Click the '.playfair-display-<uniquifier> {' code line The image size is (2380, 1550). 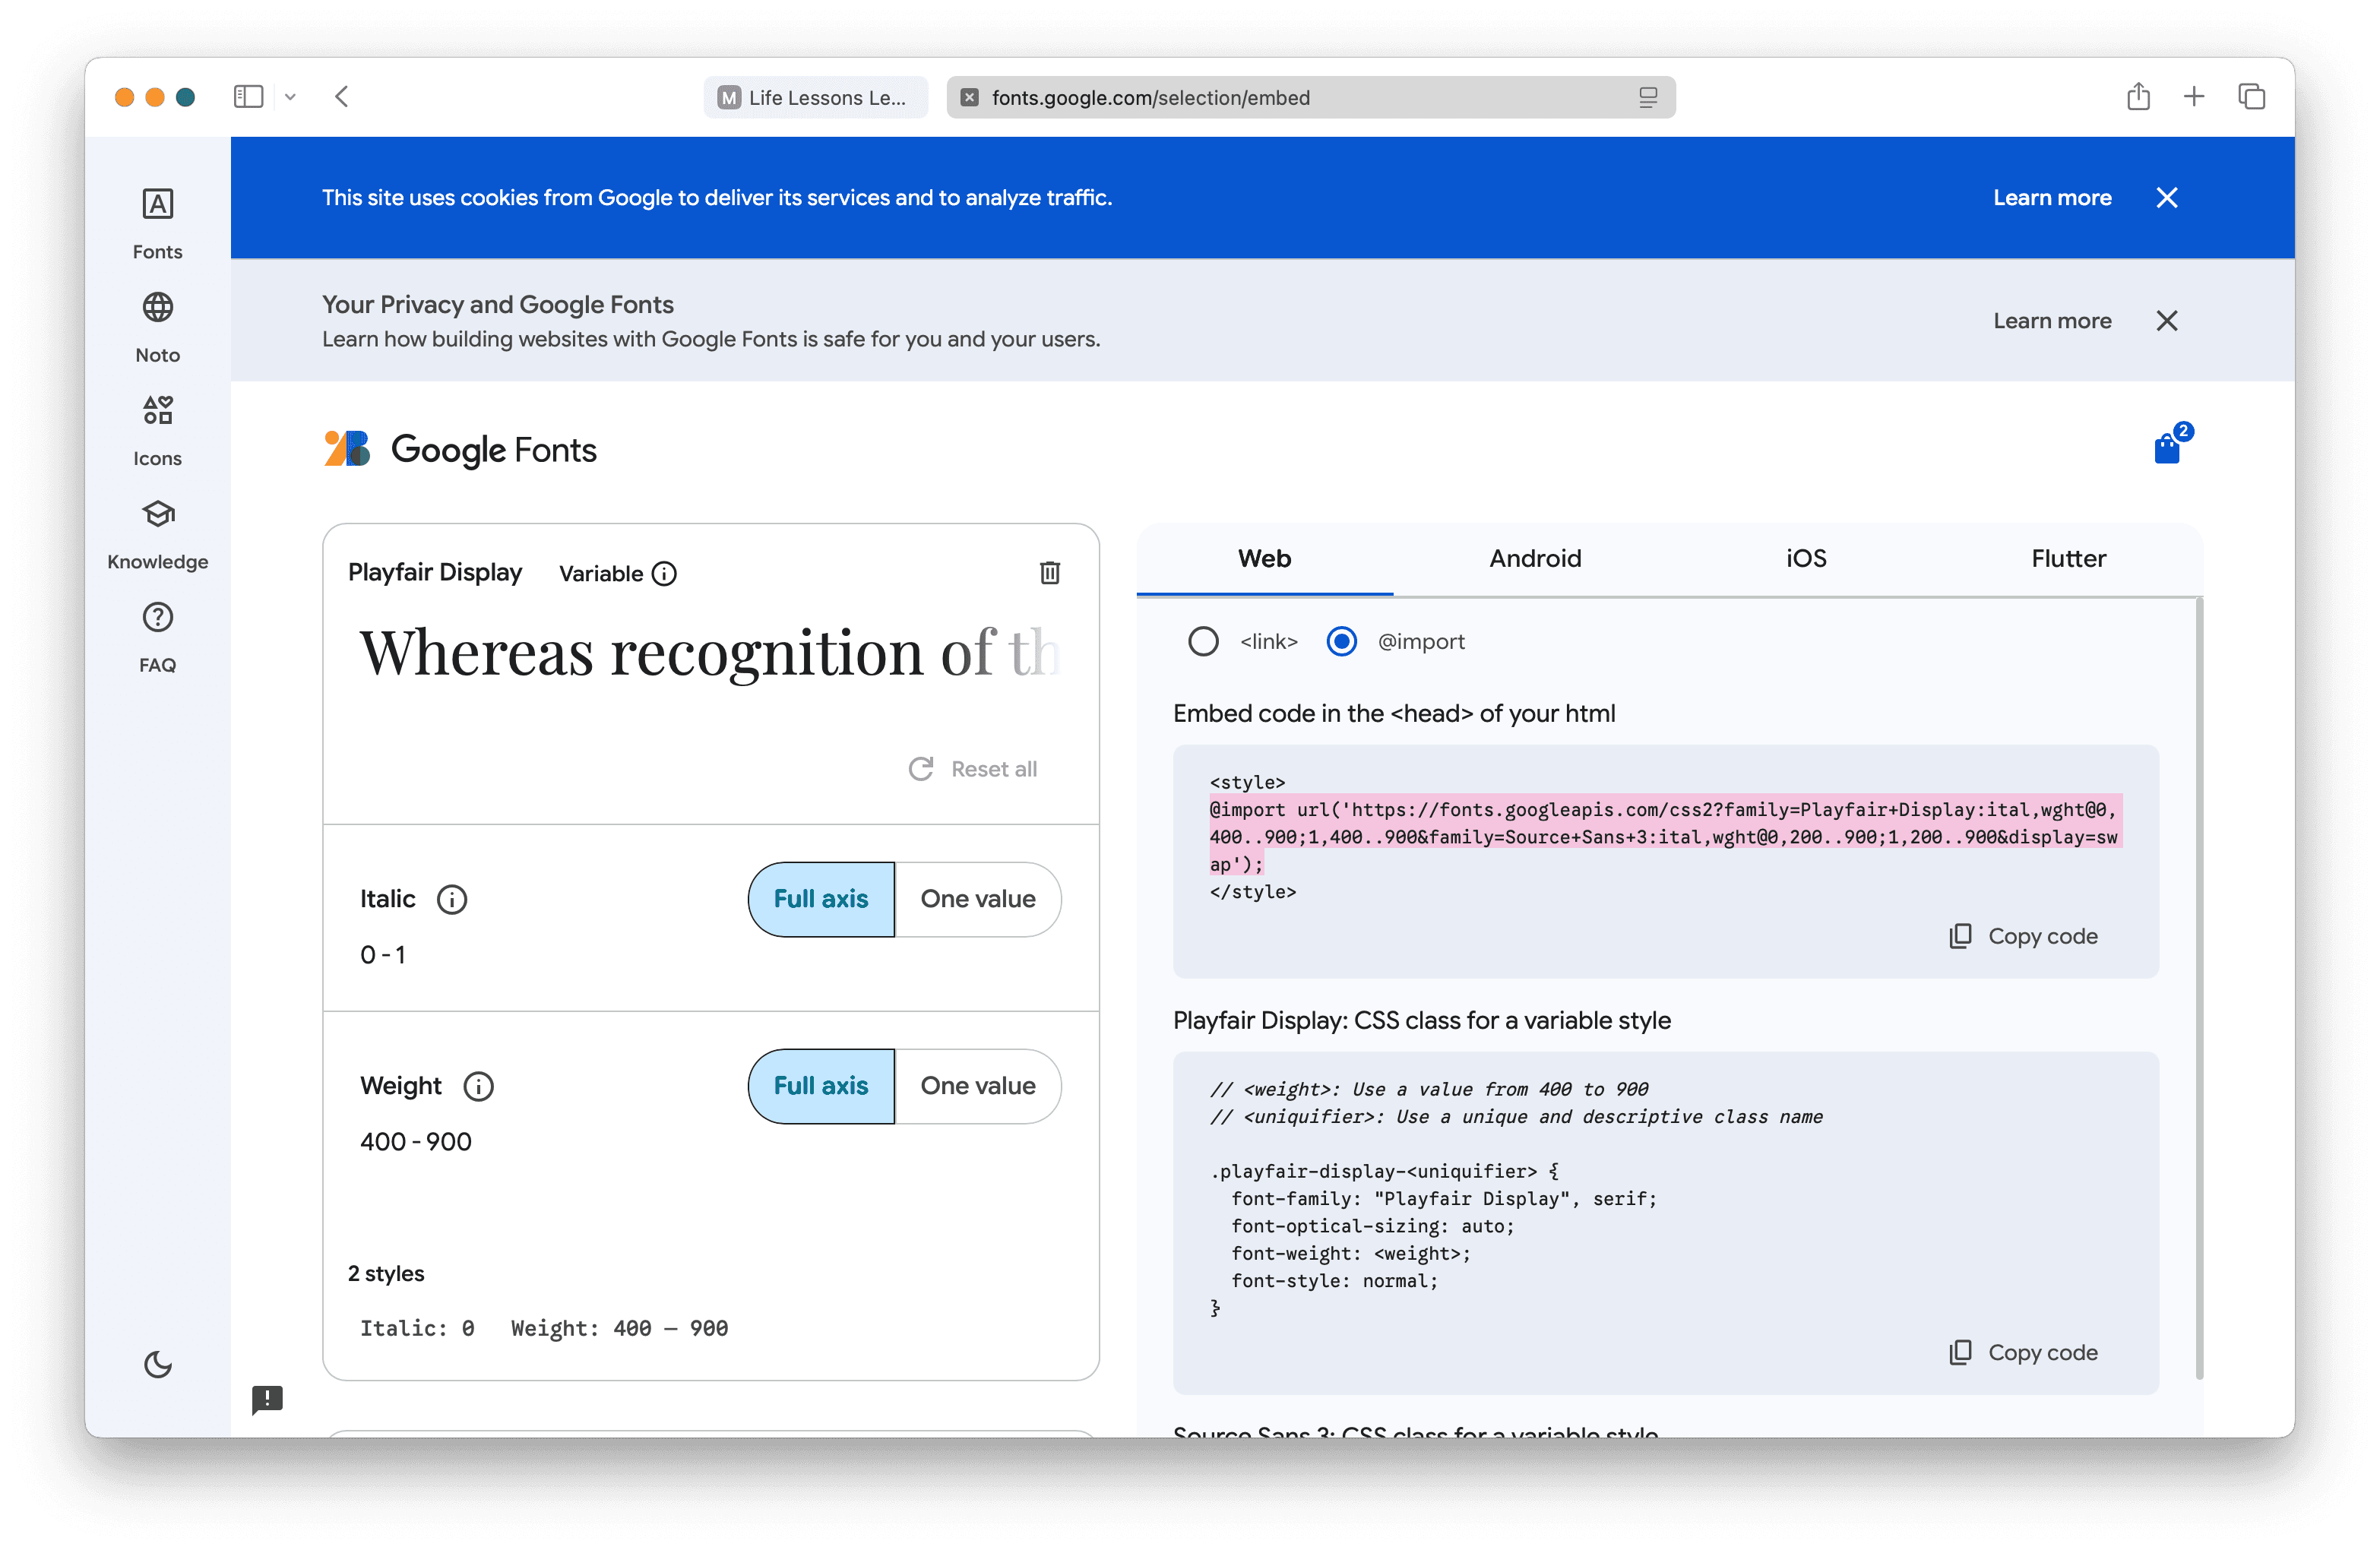click(x=1384, y=1172)
